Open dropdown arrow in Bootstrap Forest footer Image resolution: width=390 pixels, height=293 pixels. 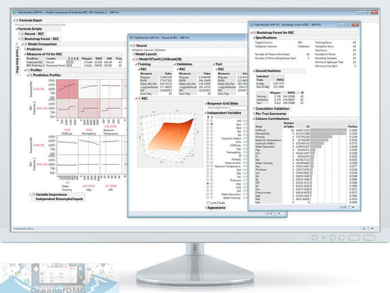point(353,207)
